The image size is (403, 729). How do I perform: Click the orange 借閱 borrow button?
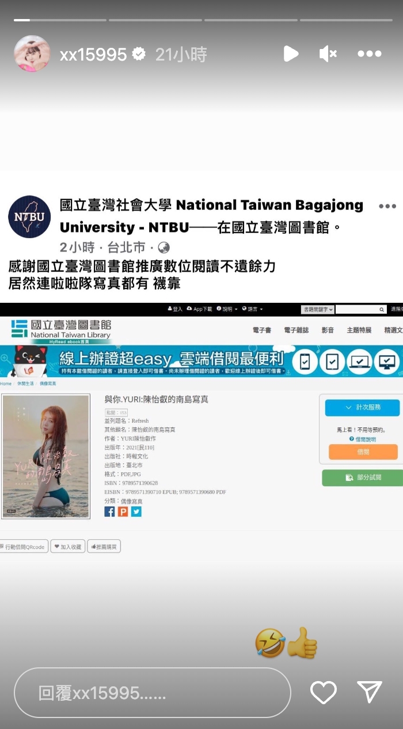(x=363, y=452)
